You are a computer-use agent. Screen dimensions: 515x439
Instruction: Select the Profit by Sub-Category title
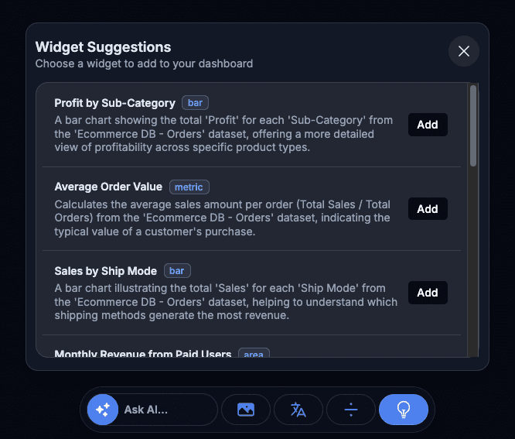[x=114, y=103]
